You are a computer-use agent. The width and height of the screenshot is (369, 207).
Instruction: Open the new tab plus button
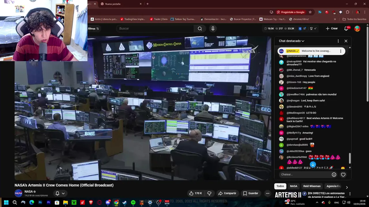pyautogui.click(x=148, y=4)
